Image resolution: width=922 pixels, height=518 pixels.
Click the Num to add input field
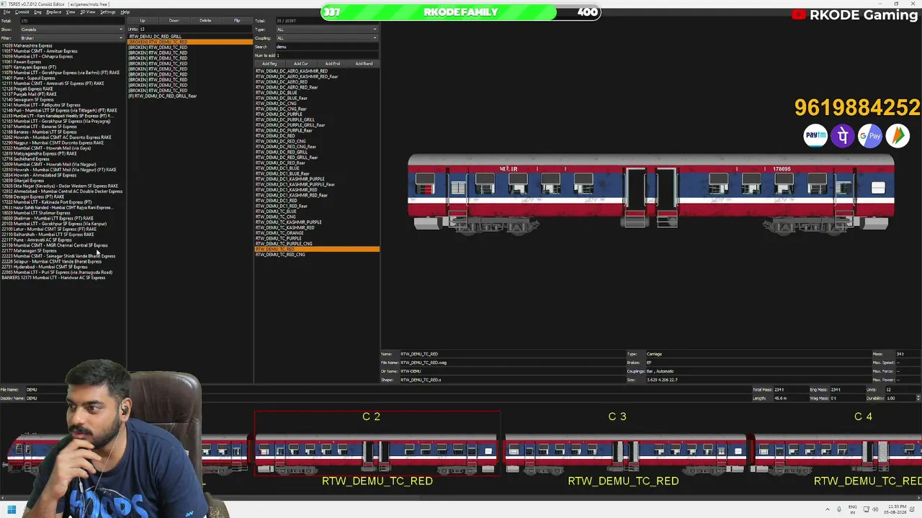327,55
